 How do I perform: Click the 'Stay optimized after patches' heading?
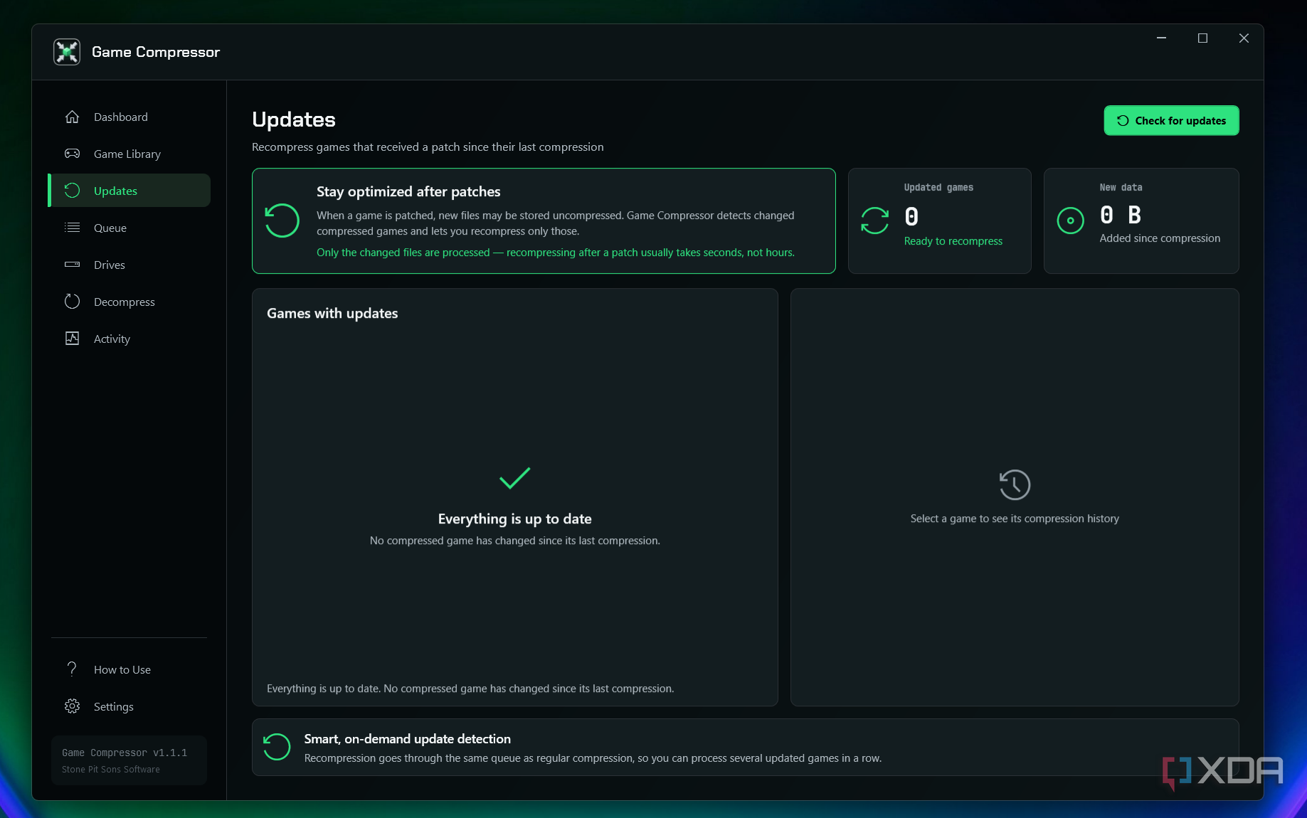[408, 191]
